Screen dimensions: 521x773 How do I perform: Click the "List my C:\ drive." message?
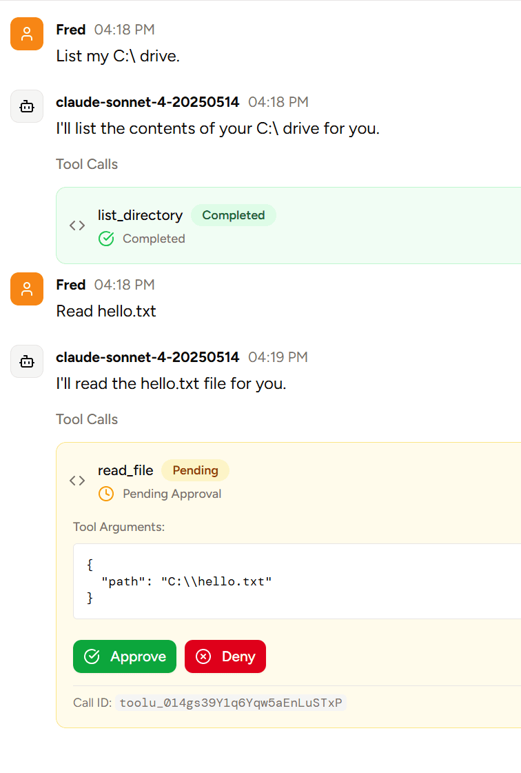[x=118, y=56]
